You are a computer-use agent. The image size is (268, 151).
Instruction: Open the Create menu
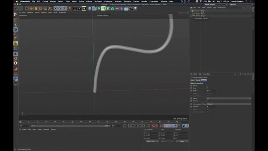click(45, 1)
